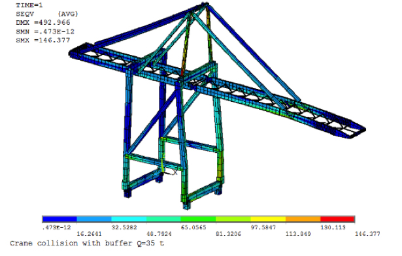Click the X axis triad label
Image resolution: width=402 pixels, height=256 pixels.
[x=175, y=172]
